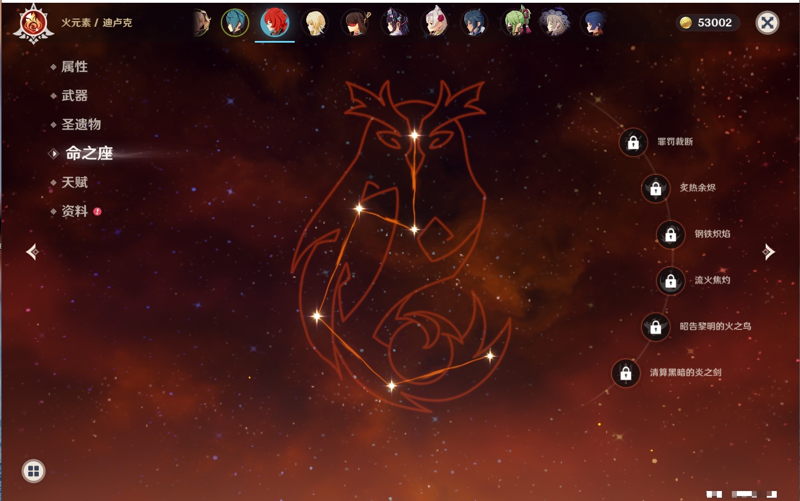Click the Mora balance showing 53002
The height and width of the screenshot is (501, 800).
(707, 23)
